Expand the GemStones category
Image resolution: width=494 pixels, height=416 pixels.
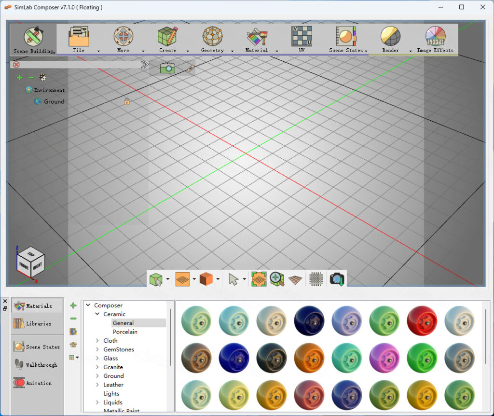pyautogui.click(x=97, y=349)
